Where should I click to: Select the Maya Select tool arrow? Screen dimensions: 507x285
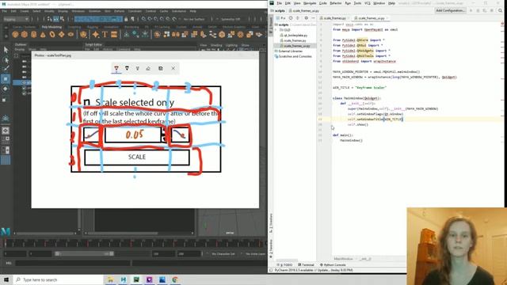click(x=6, y=50)
